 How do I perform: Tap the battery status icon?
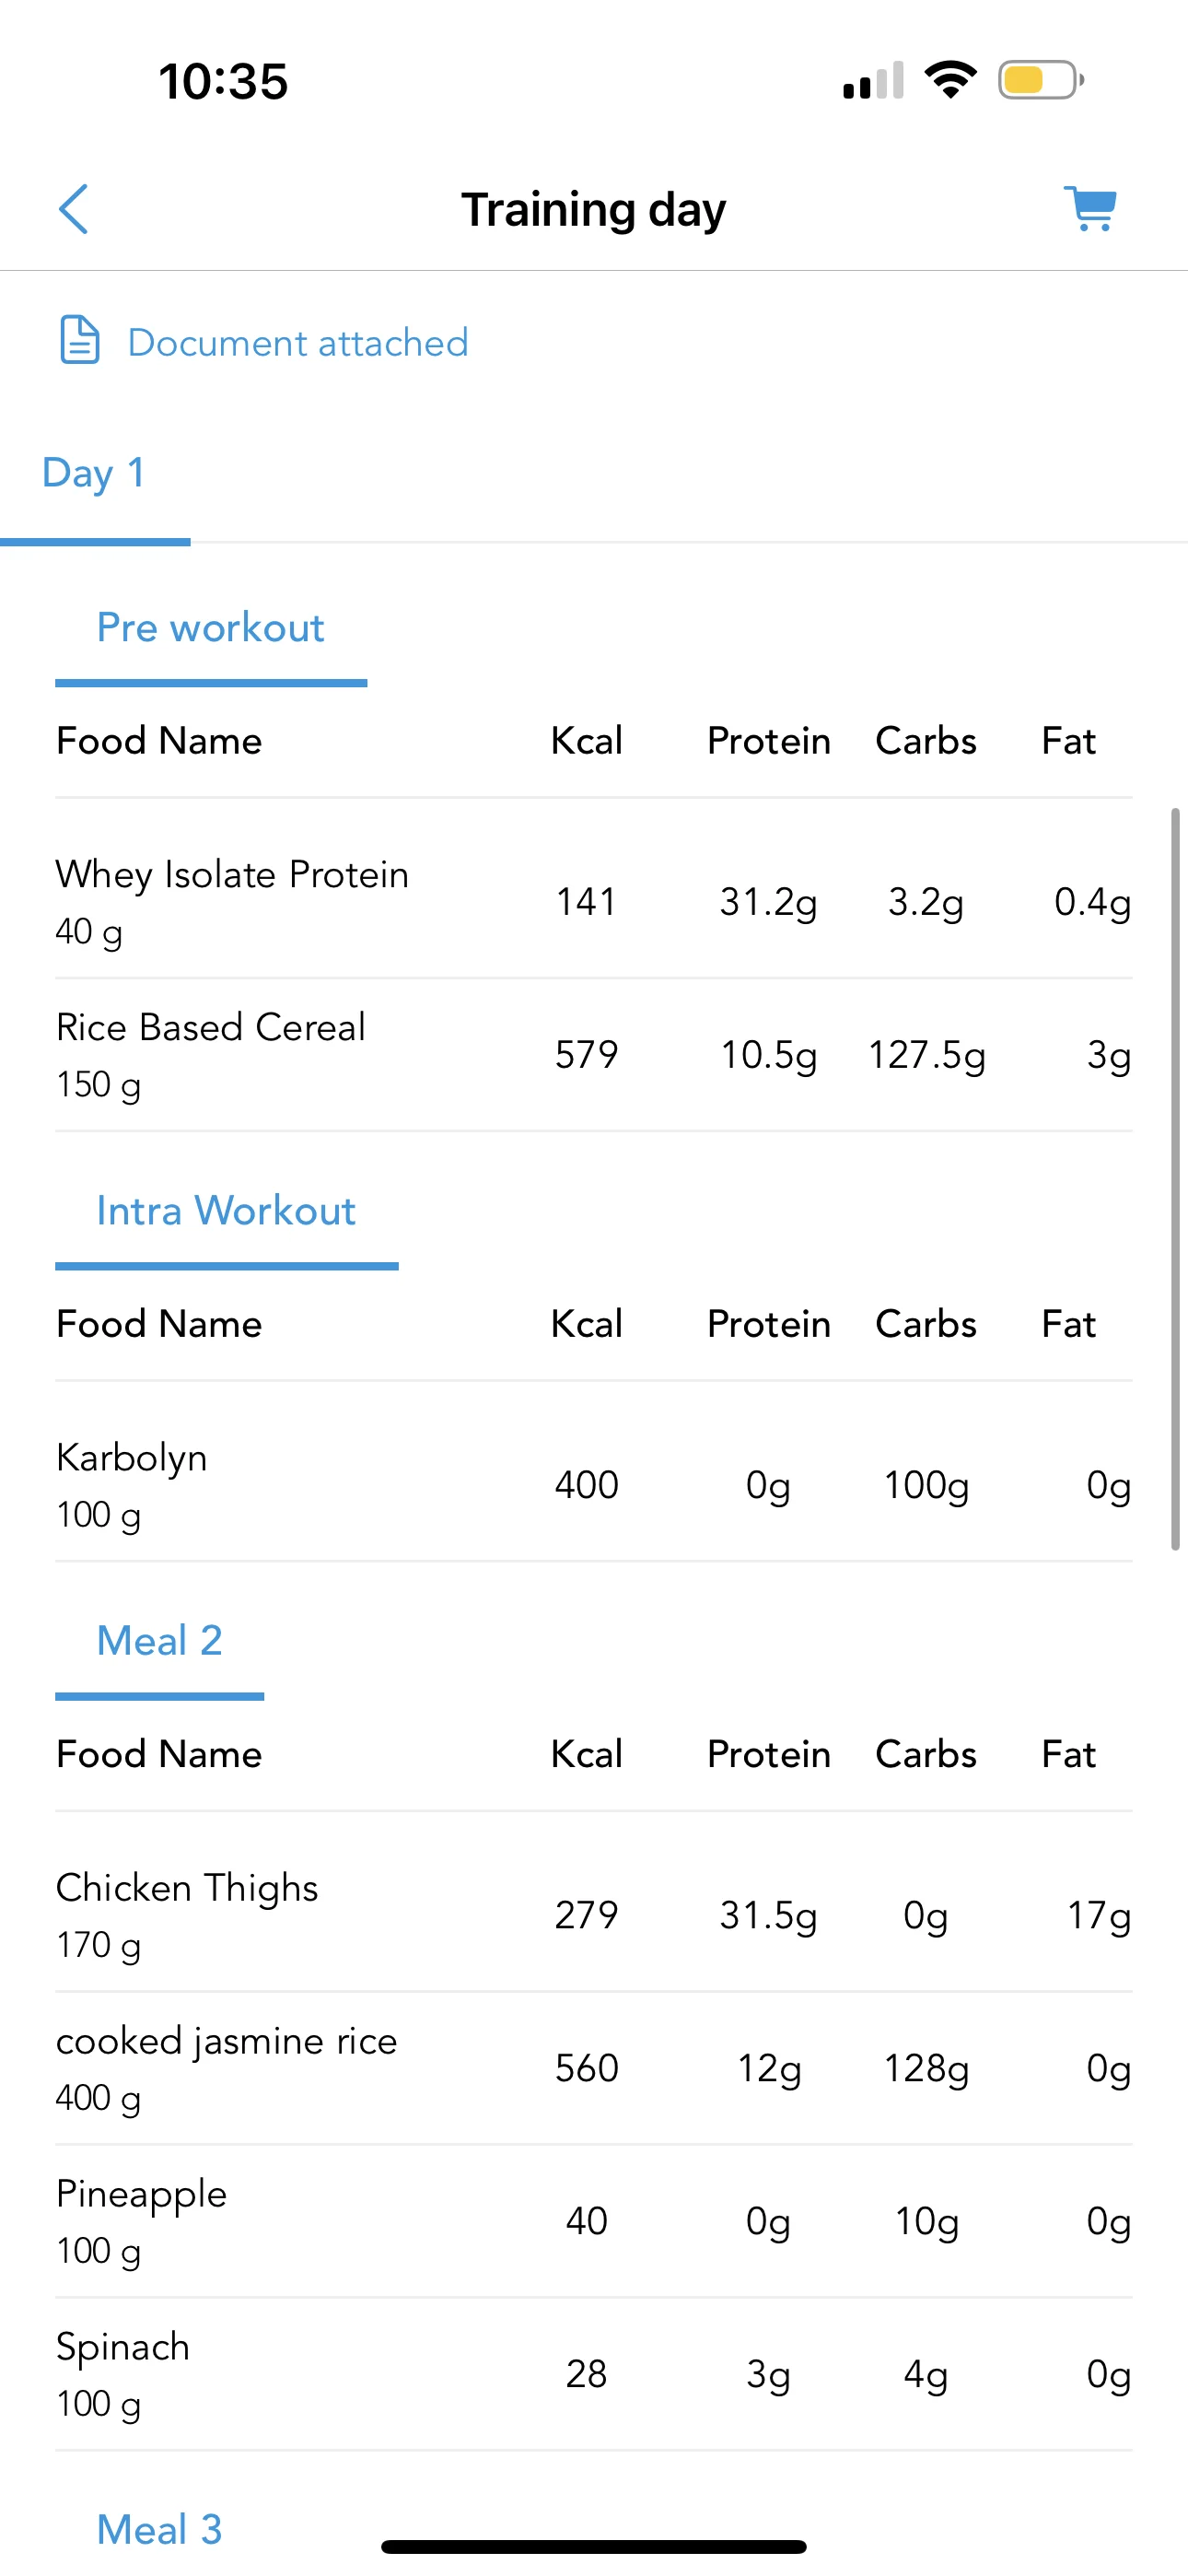click(x=1041, y=80)
